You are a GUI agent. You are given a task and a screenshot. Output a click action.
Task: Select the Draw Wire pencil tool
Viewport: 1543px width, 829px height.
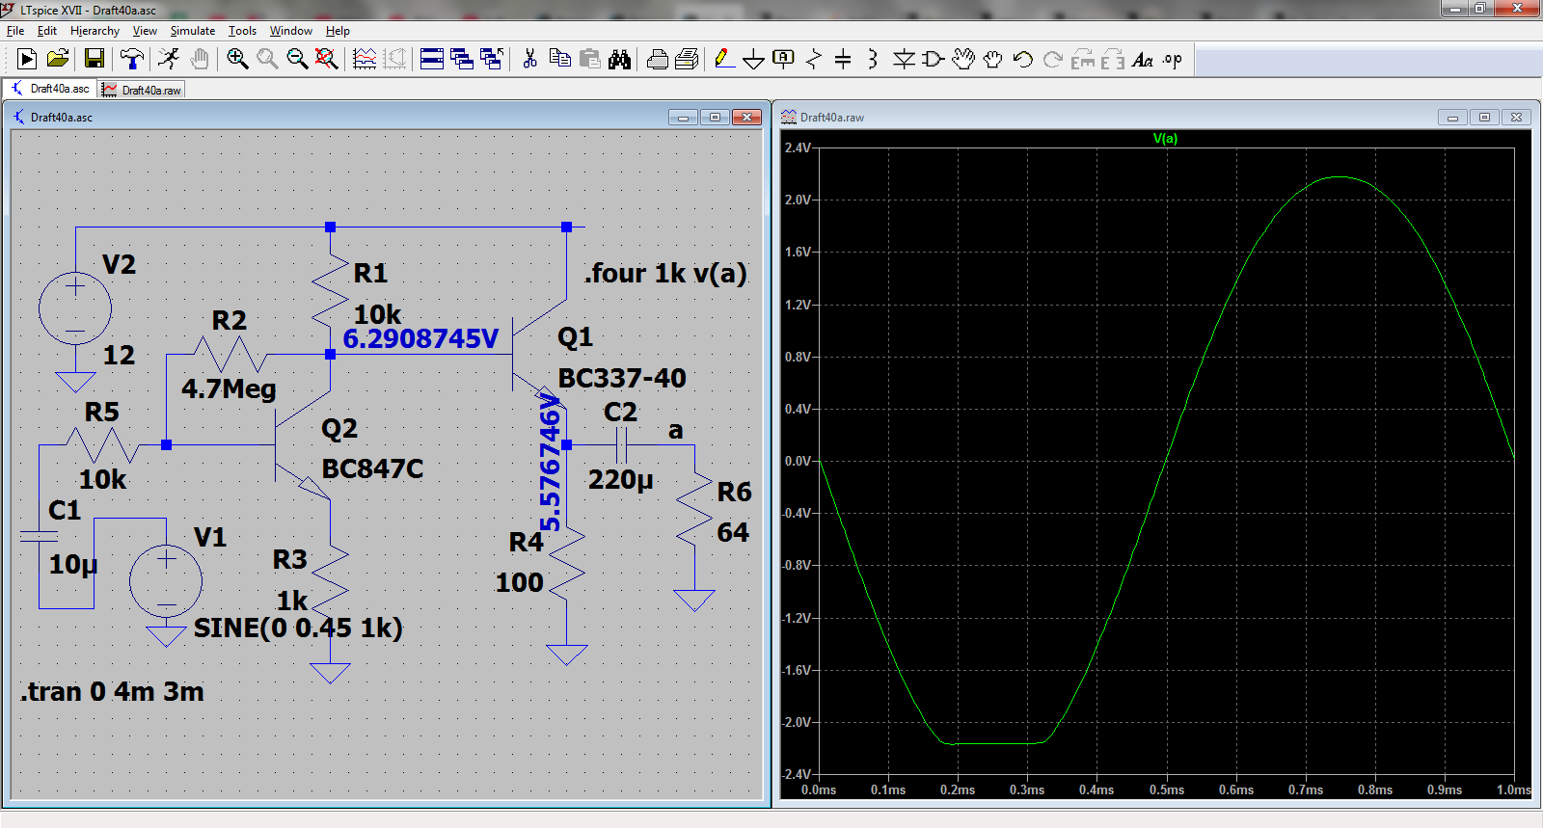723,60
